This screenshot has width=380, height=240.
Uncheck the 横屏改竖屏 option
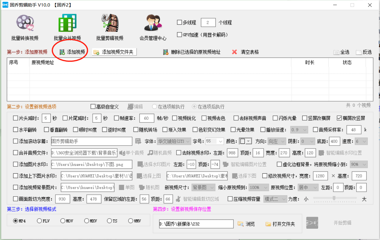tap(339, 118)
